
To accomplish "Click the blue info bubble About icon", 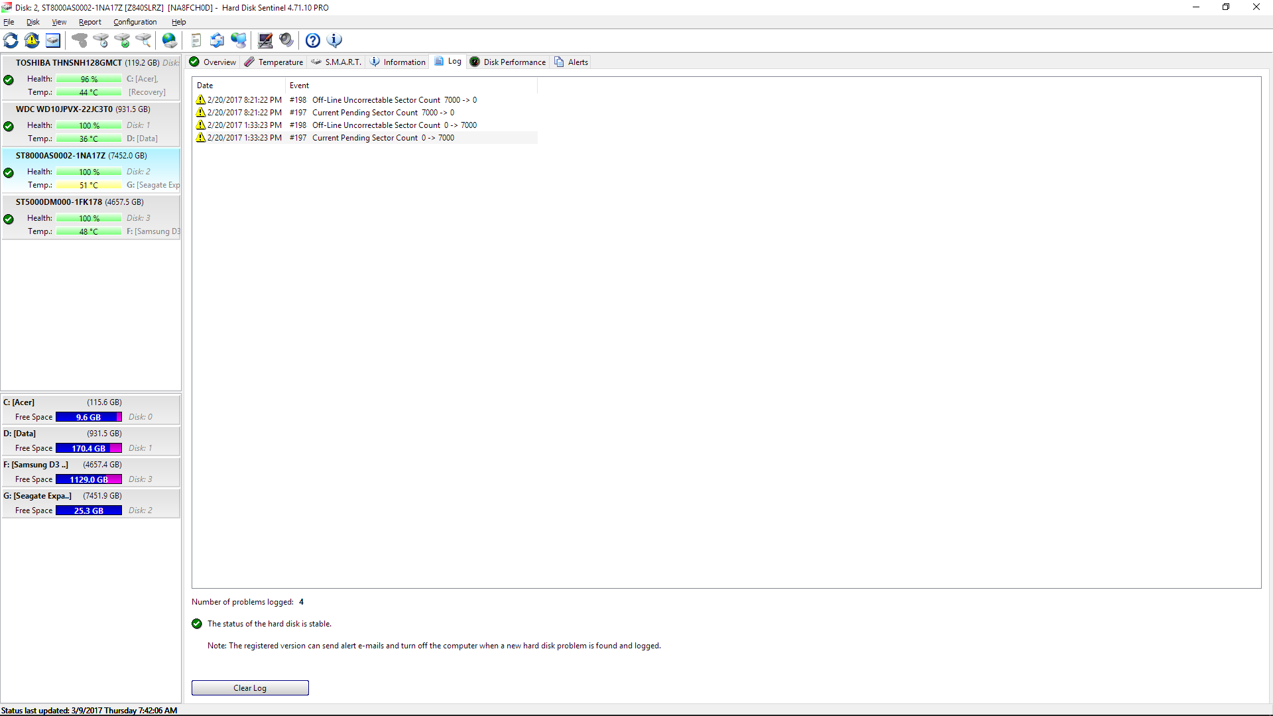I will pos(335,40).
